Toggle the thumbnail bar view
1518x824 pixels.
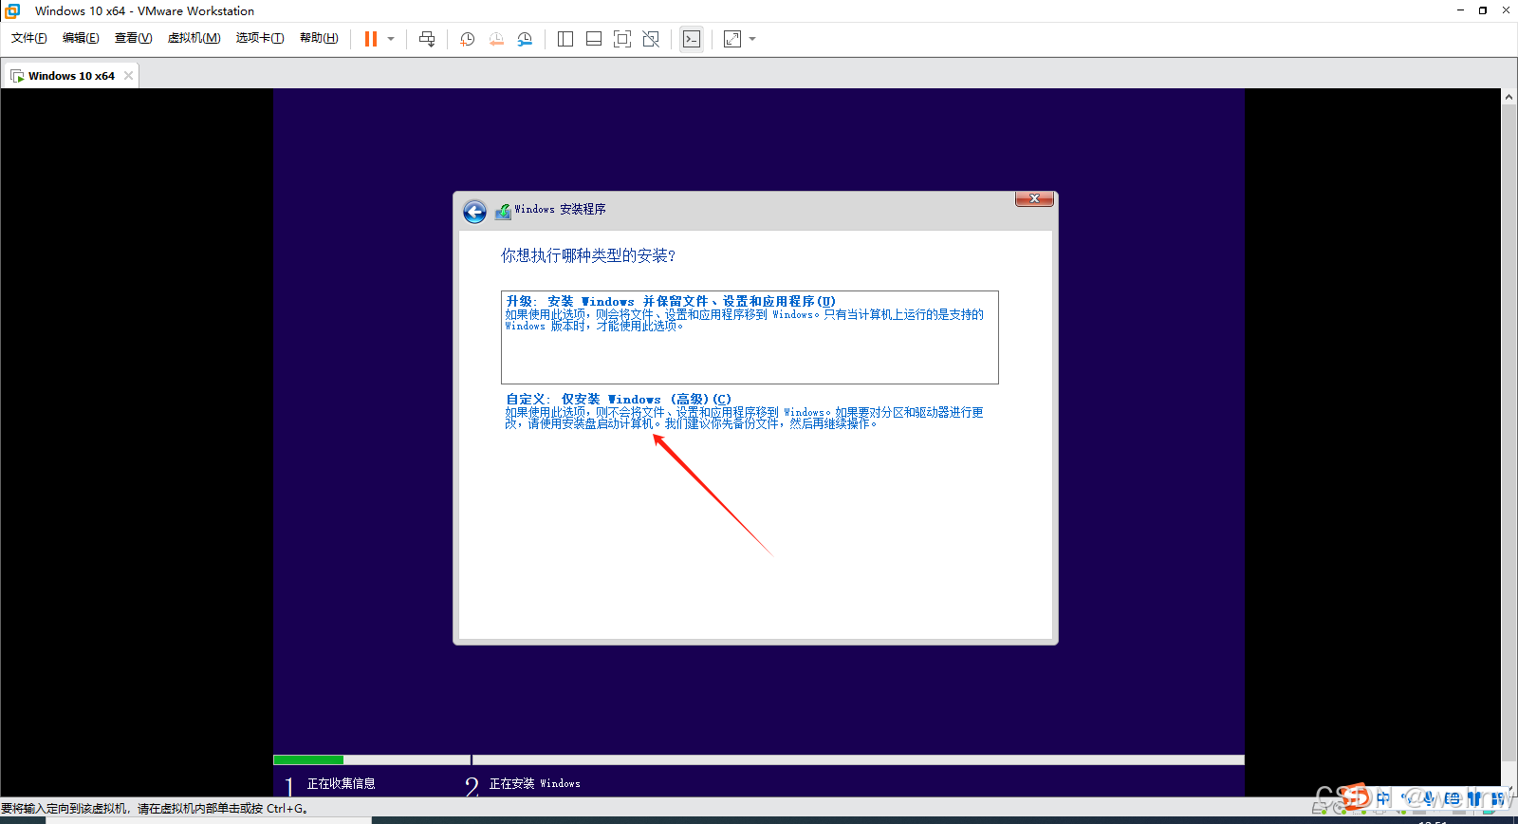(594, 39)
